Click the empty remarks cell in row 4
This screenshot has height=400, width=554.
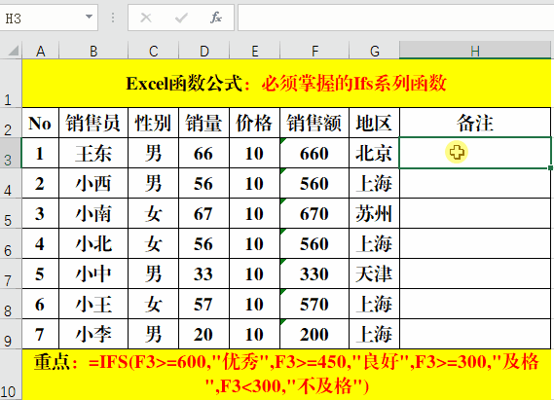(475, 183)
